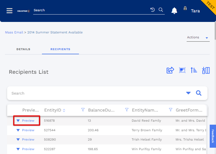
Task: Open the Feedback side tab
Action: (213, 136)
